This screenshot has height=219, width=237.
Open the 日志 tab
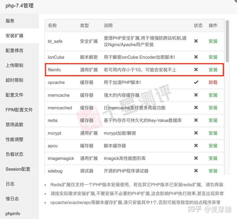[x=19, y=184]
